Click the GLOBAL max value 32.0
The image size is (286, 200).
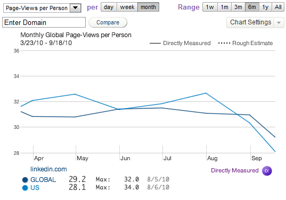click(x=132, y=179)
